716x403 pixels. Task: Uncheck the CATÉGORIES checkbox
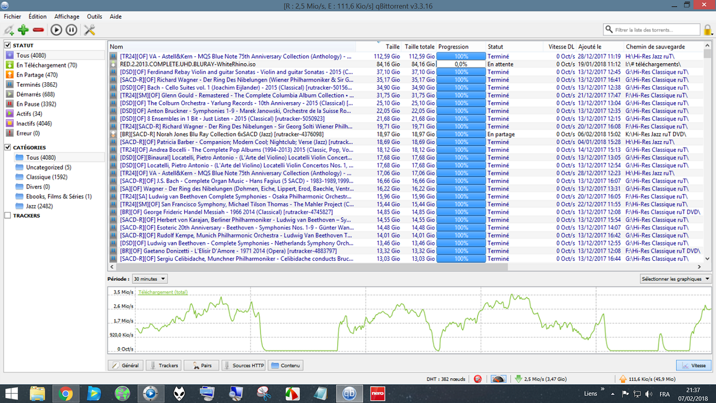point(8,147)
